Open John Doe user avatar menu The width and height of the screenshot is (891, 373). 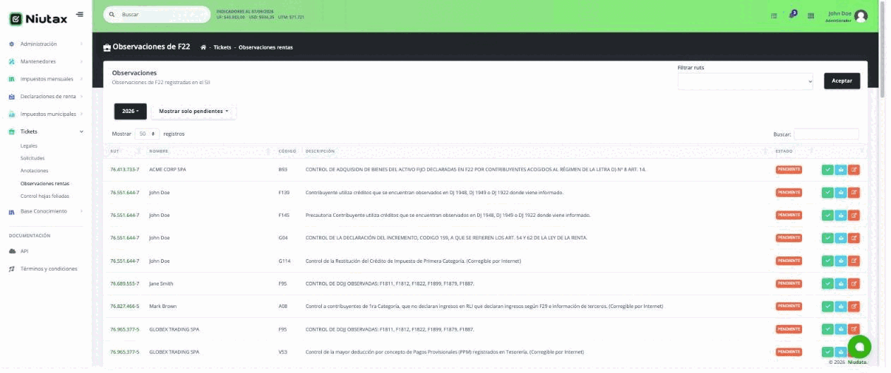pyautogui.click(x=861, y=16)
